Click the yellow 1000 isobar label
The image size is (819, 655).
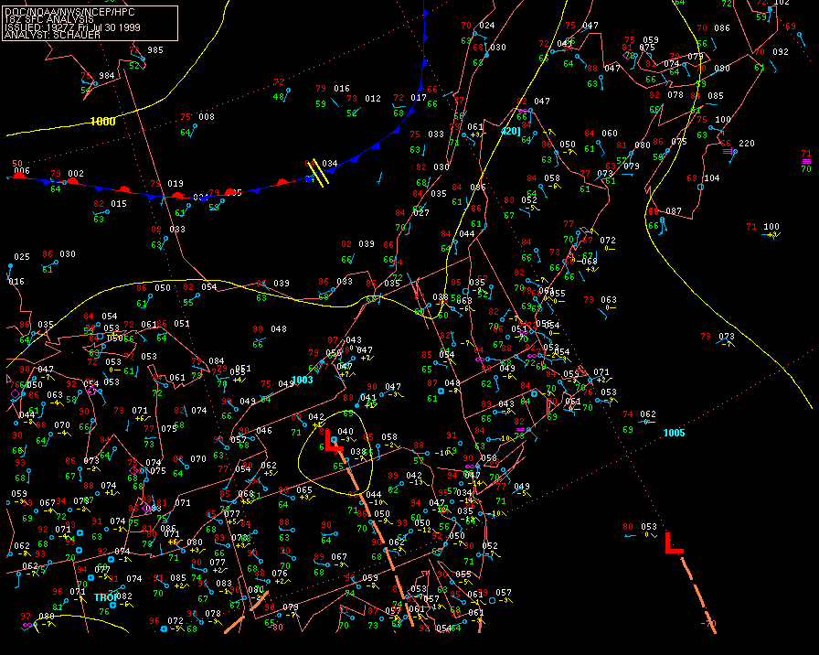click(x=103, y=122)
